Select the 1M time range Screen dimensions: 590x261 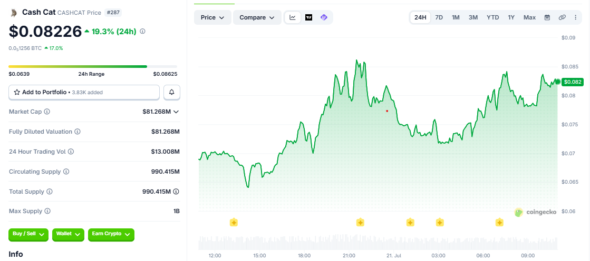pos(456,17)
